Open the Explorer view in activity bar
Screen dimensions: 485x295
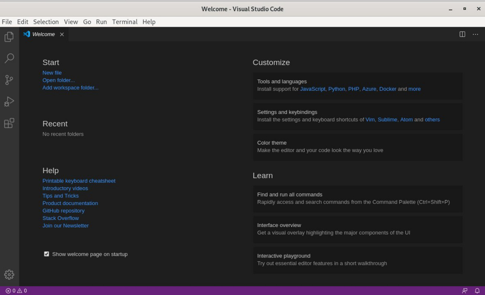[9, 37]
